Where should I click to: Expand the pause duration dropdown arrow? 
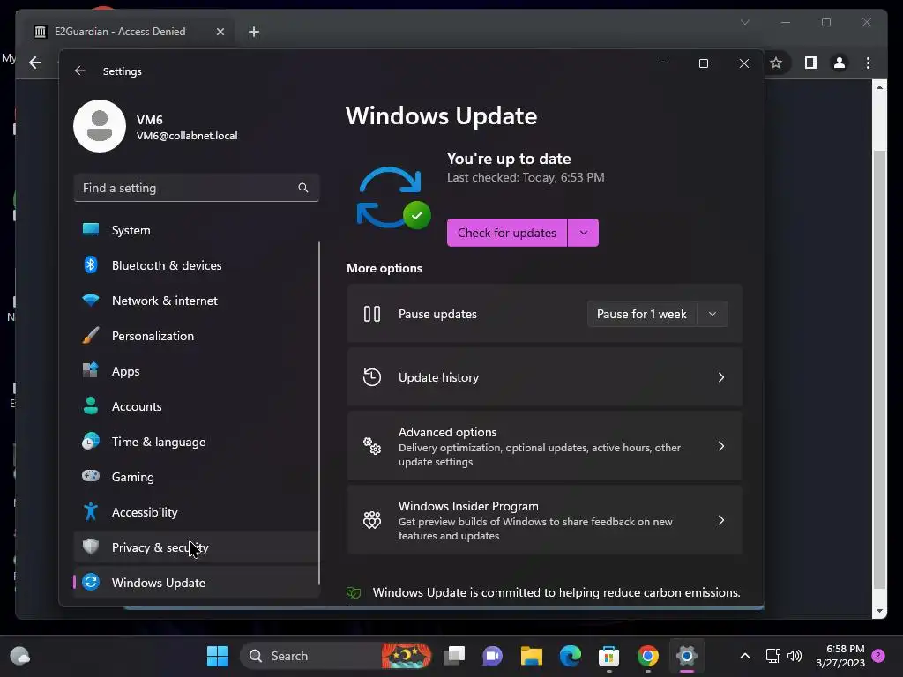[713, 315]
